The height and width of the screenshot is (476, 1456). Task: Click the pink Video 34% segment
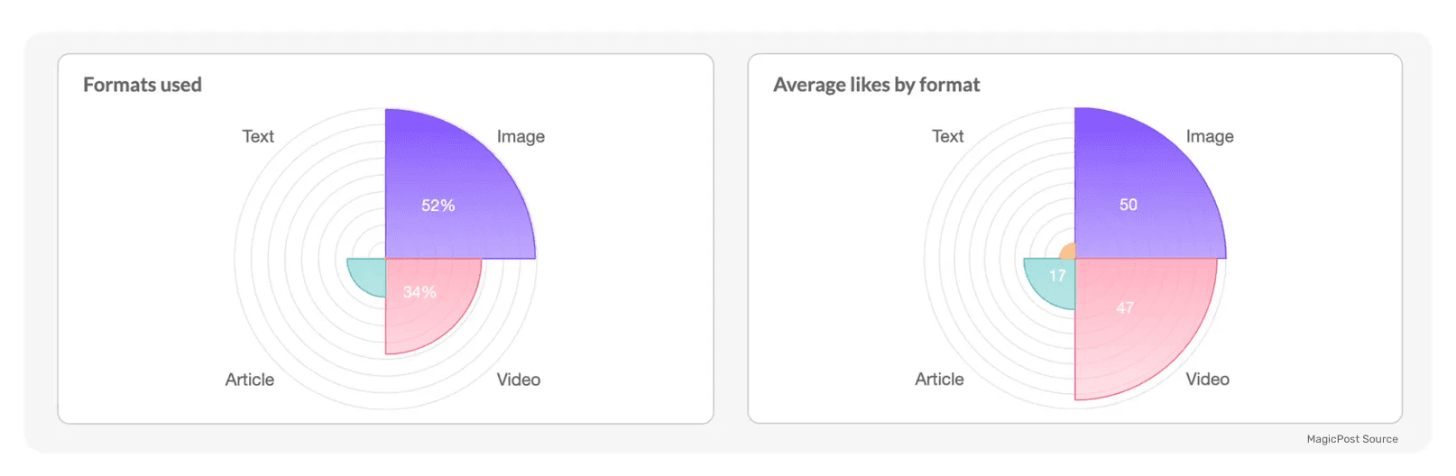click(424, 297)
